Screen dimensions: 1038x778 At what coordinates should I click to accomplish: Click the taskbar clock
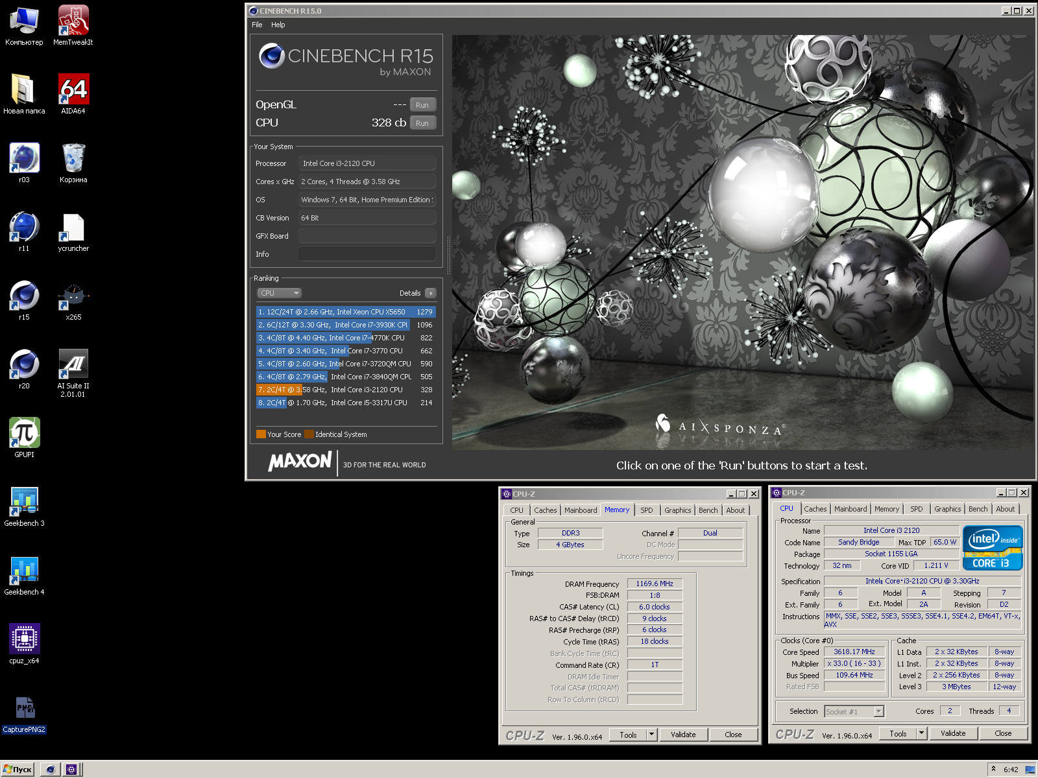[x=1011, y=770]
